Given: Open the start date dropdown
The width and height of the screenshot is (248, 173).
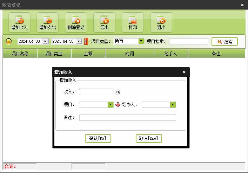Looking at the screenshot, I should coord(45,41).
